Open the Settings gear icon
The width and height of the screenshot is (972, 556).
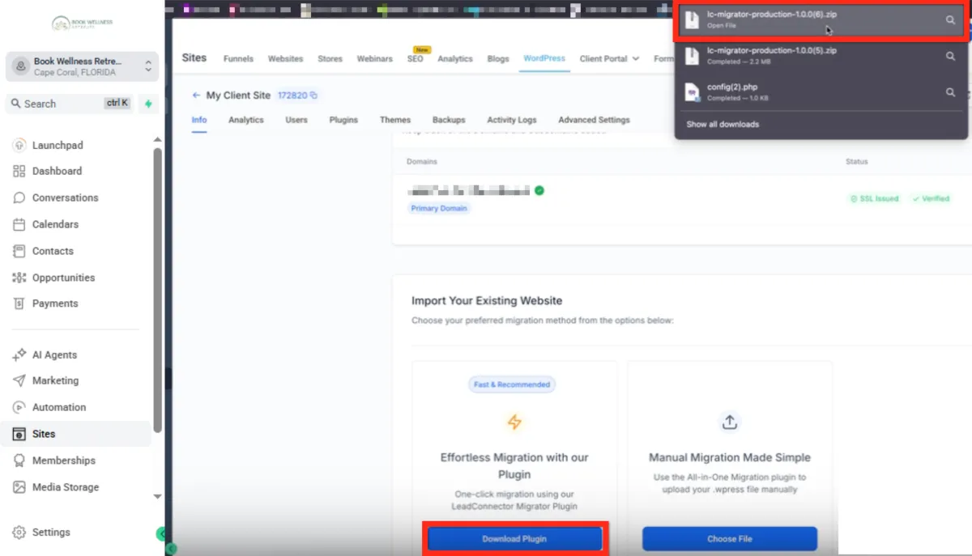click(x=19, y=533)
